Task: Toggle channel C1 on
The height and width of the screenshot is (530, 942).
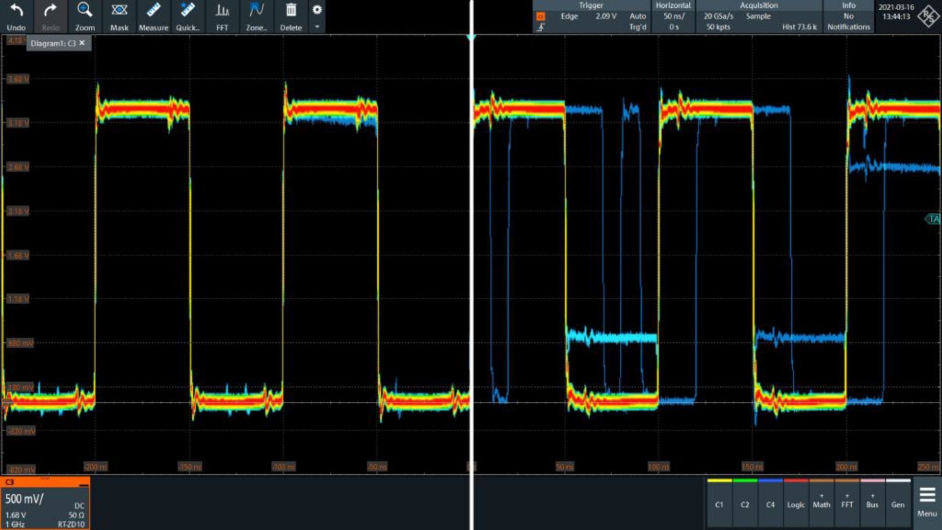Action: (x=719, y=503)
